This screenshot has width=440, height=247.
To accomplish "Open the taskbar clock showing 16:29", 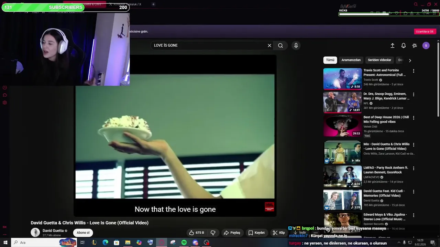I will point(420,242).
